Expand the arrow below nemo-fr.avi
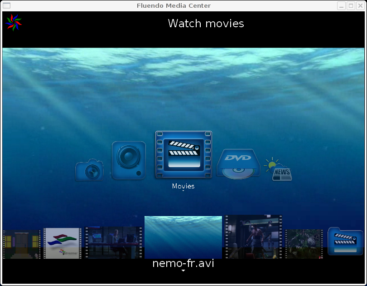The image size is (367, 286). coord(183,271)
